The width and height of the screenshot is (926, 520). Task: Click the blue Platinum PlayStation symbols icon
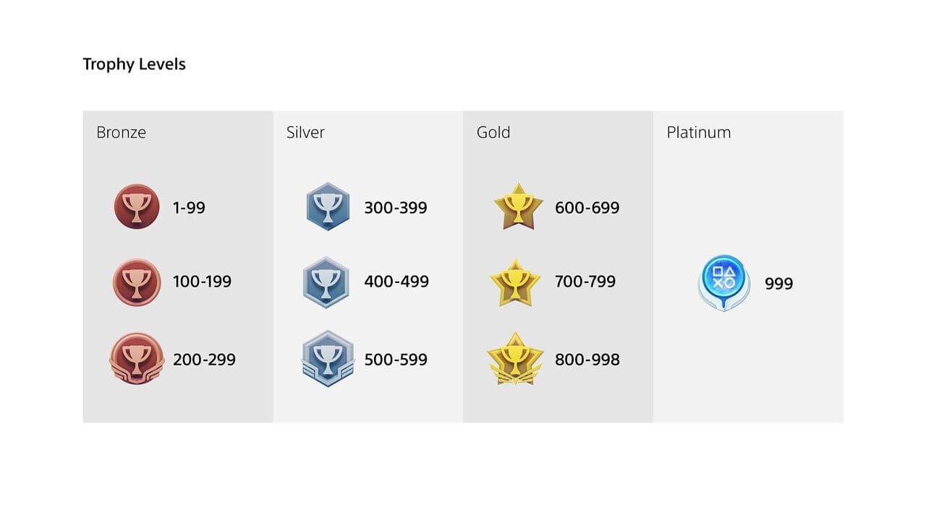pos(724,282)
